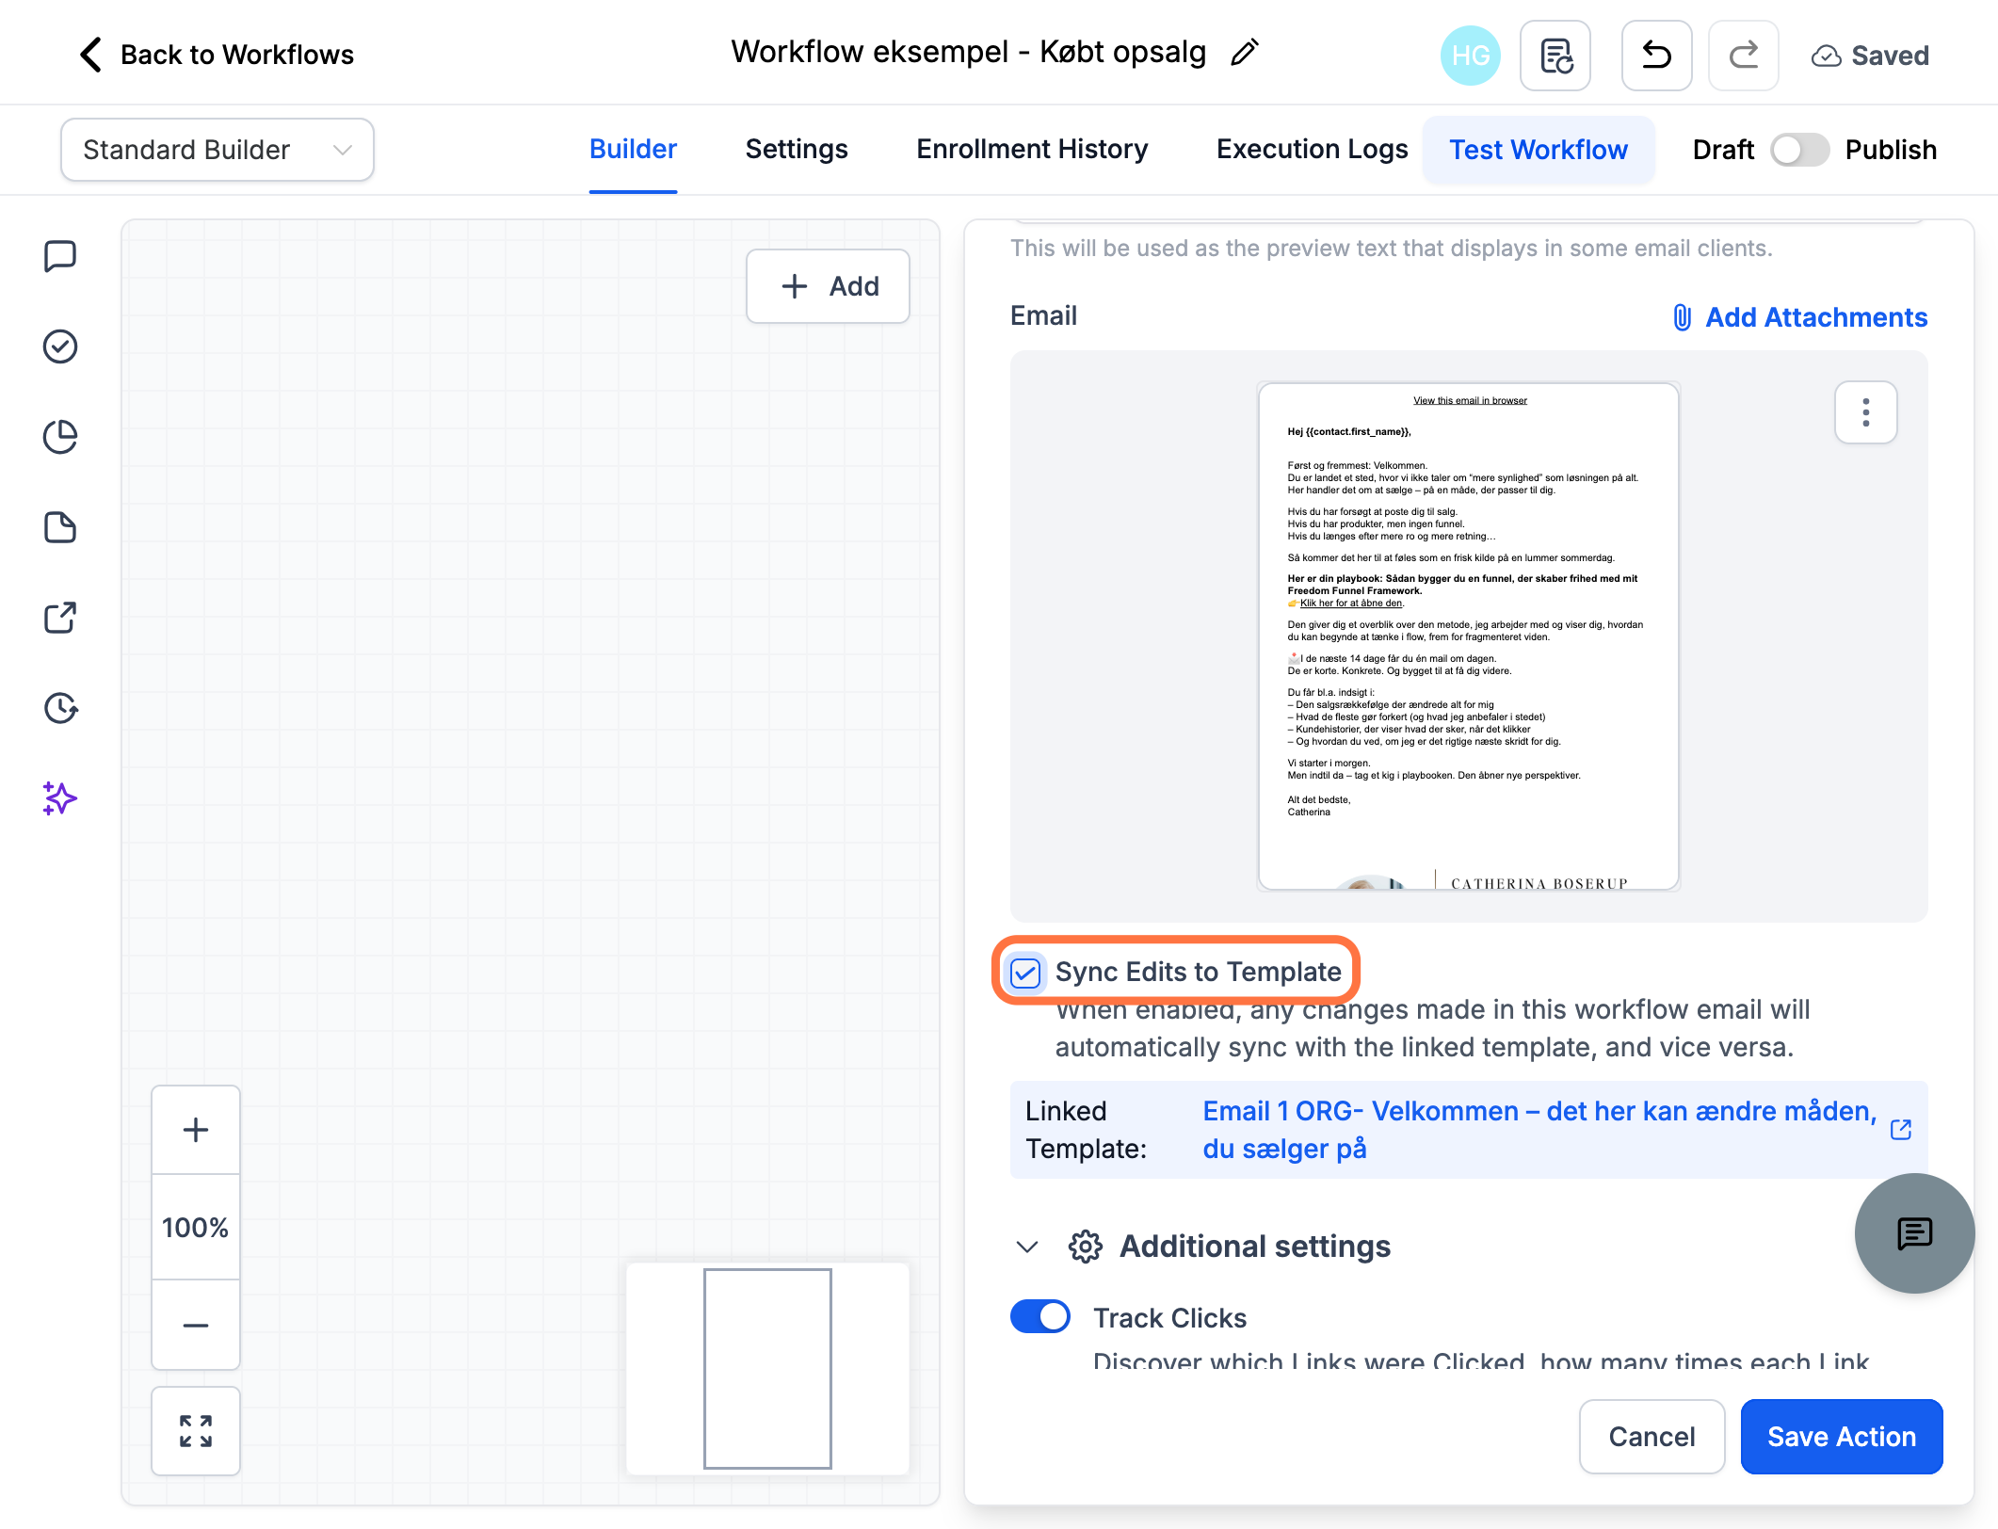Click the Back to Workflows arrow
The image size is (1998, 1529).
90,55
